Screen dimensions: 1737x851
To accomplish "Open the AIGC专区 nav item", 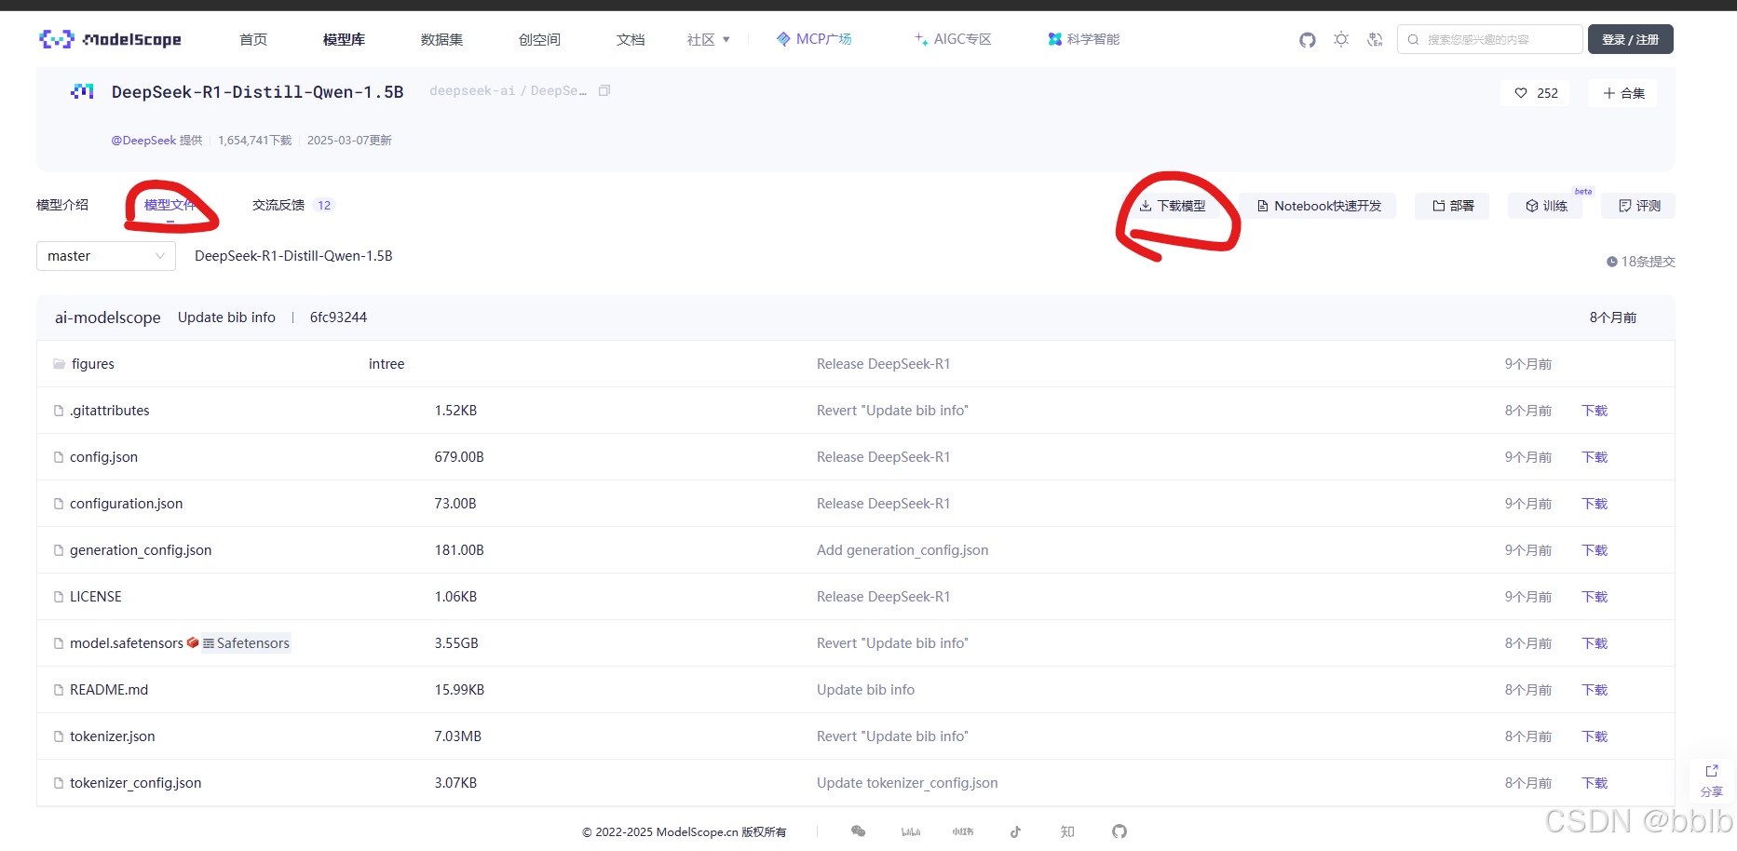I will 953,39.
